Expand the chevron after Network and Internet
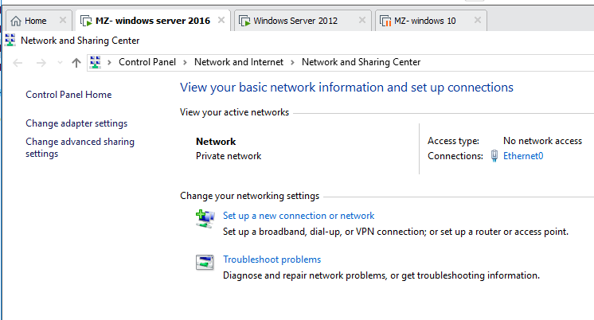The width and height of the screenshot is (594, 320). point(292,62)
